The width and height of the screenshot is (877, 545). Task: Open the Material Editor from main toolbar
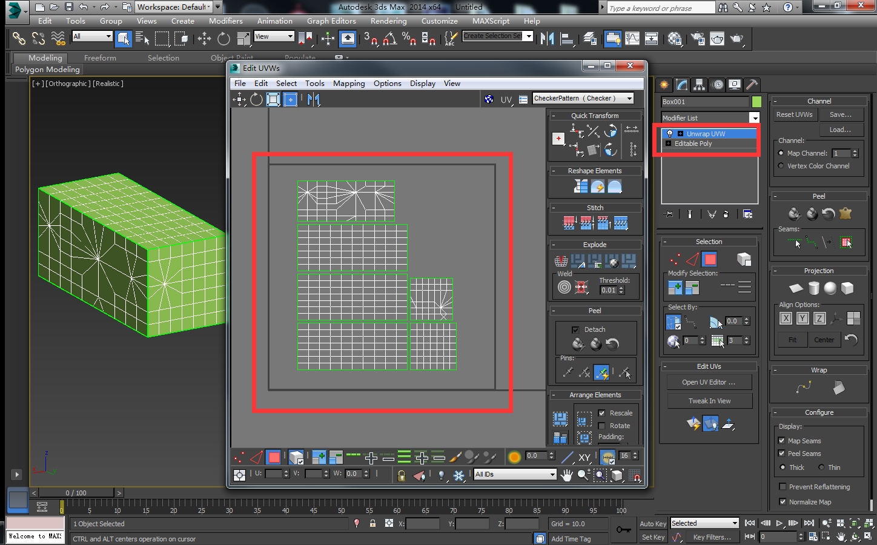pyautogui.click(x=675, y=39)
